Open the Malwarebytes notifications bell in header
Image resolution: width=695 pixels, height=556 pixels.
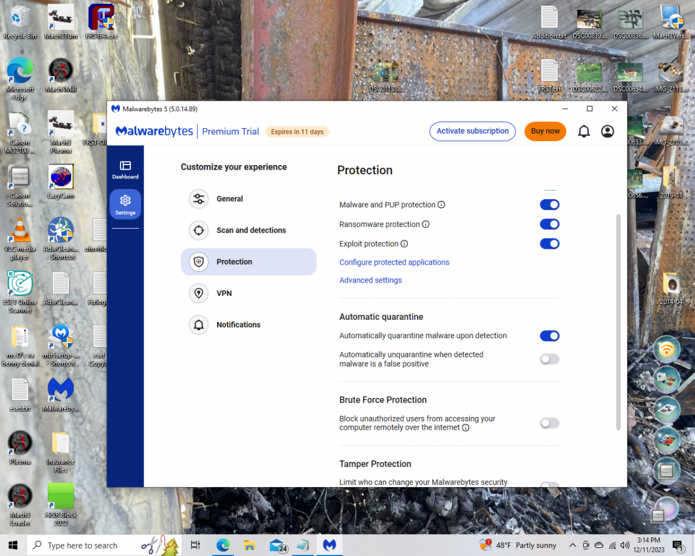coord(584,131)
